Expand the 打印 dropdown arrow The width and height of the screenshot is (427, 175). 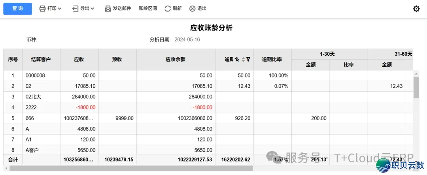pos(60,9)
